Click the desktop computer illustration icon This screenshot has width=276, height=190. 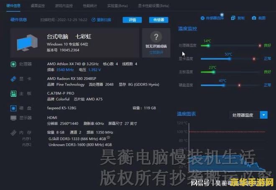coord(27,43)
